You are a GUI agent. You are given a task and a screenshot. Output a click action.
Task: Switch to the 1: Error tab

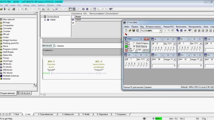coord(16,114)
